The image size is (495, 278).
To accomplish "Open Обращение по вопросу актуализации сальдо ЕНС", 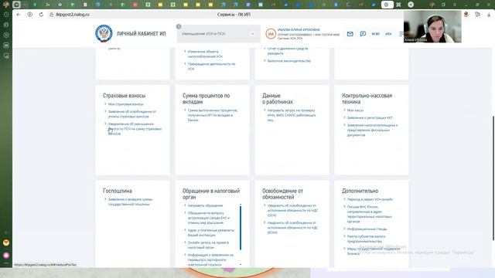I will pos(209,218).
